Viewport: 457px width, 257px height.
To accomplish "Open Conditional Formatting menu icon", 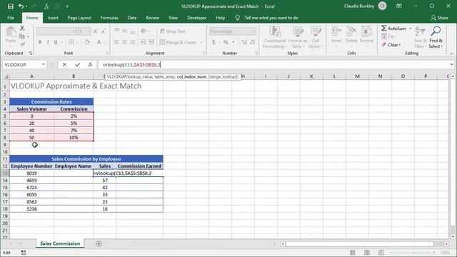I will coord(274,31).
